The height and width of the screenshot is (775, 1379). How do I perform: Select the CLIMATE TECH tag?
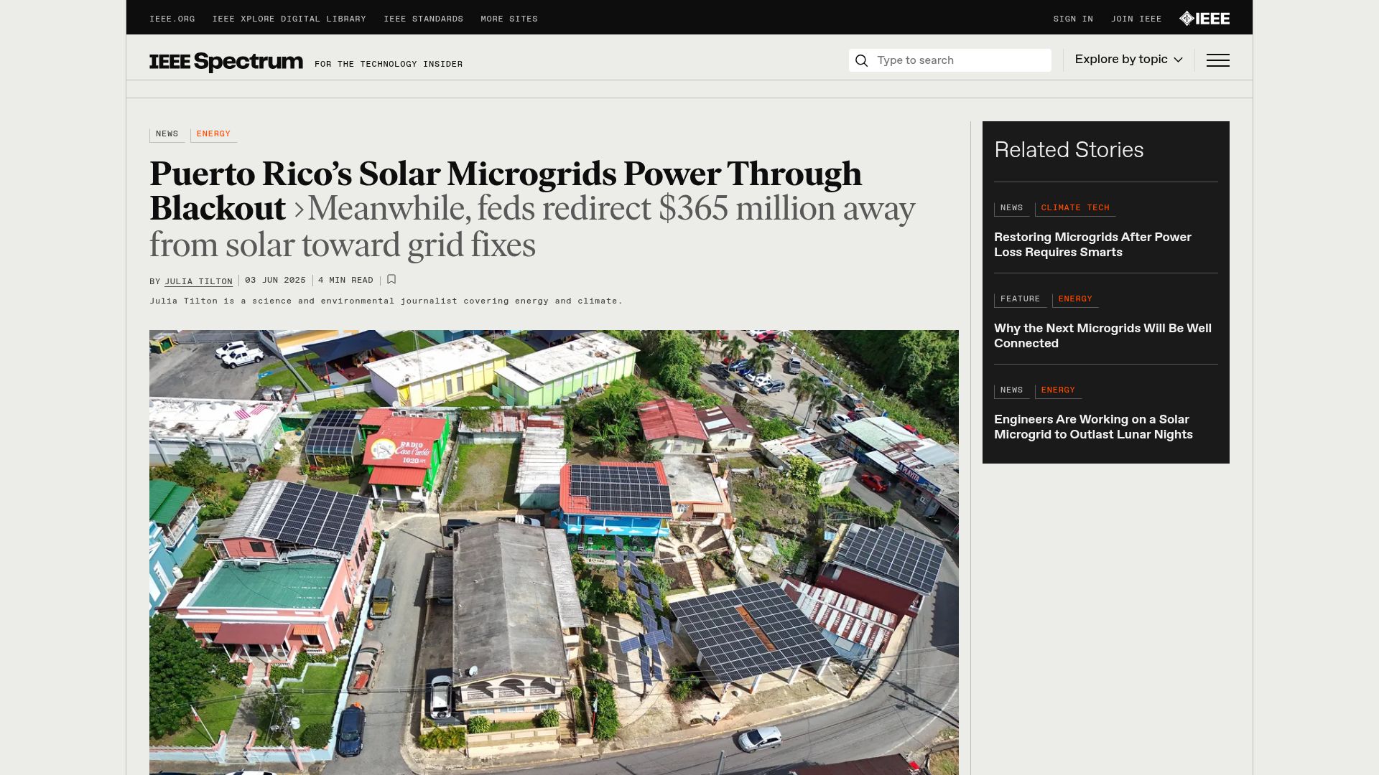click(x=1075, y=208)
